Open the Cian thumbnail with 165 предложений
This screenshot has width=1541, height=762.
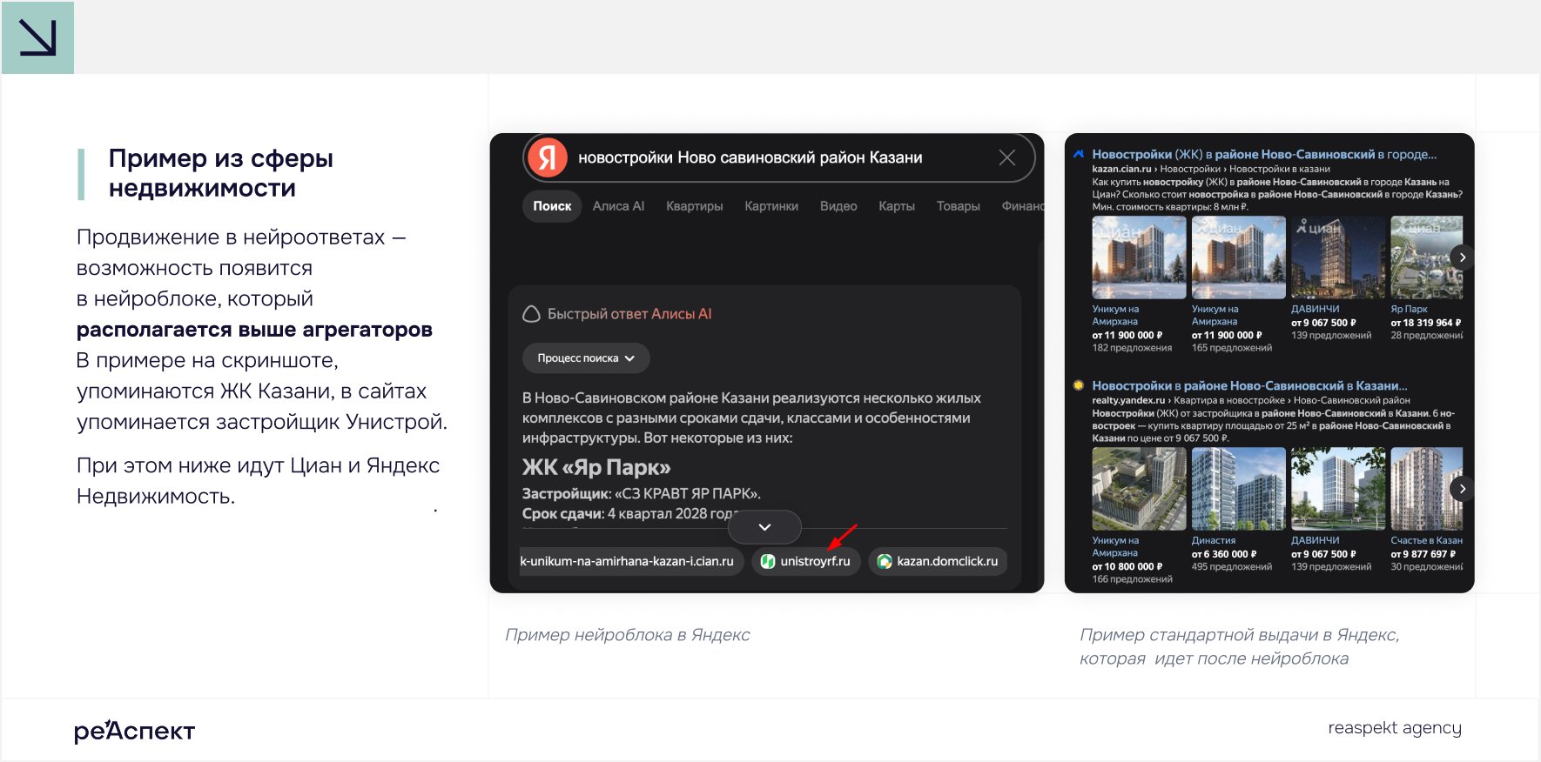pyautogui.click(x=1239, y=257)
